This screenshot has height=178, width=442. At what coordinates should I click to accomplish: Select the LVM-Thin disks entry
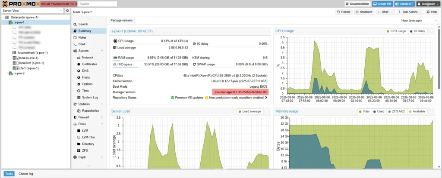(x=88, y=137)
